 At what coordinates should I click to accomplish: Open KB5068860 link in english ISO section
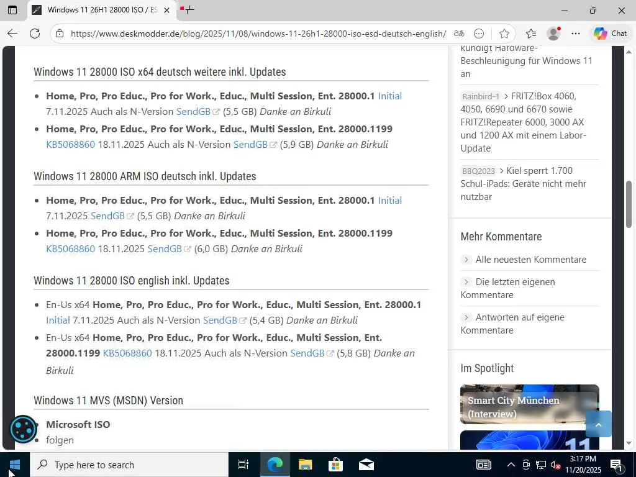(127, 353)
